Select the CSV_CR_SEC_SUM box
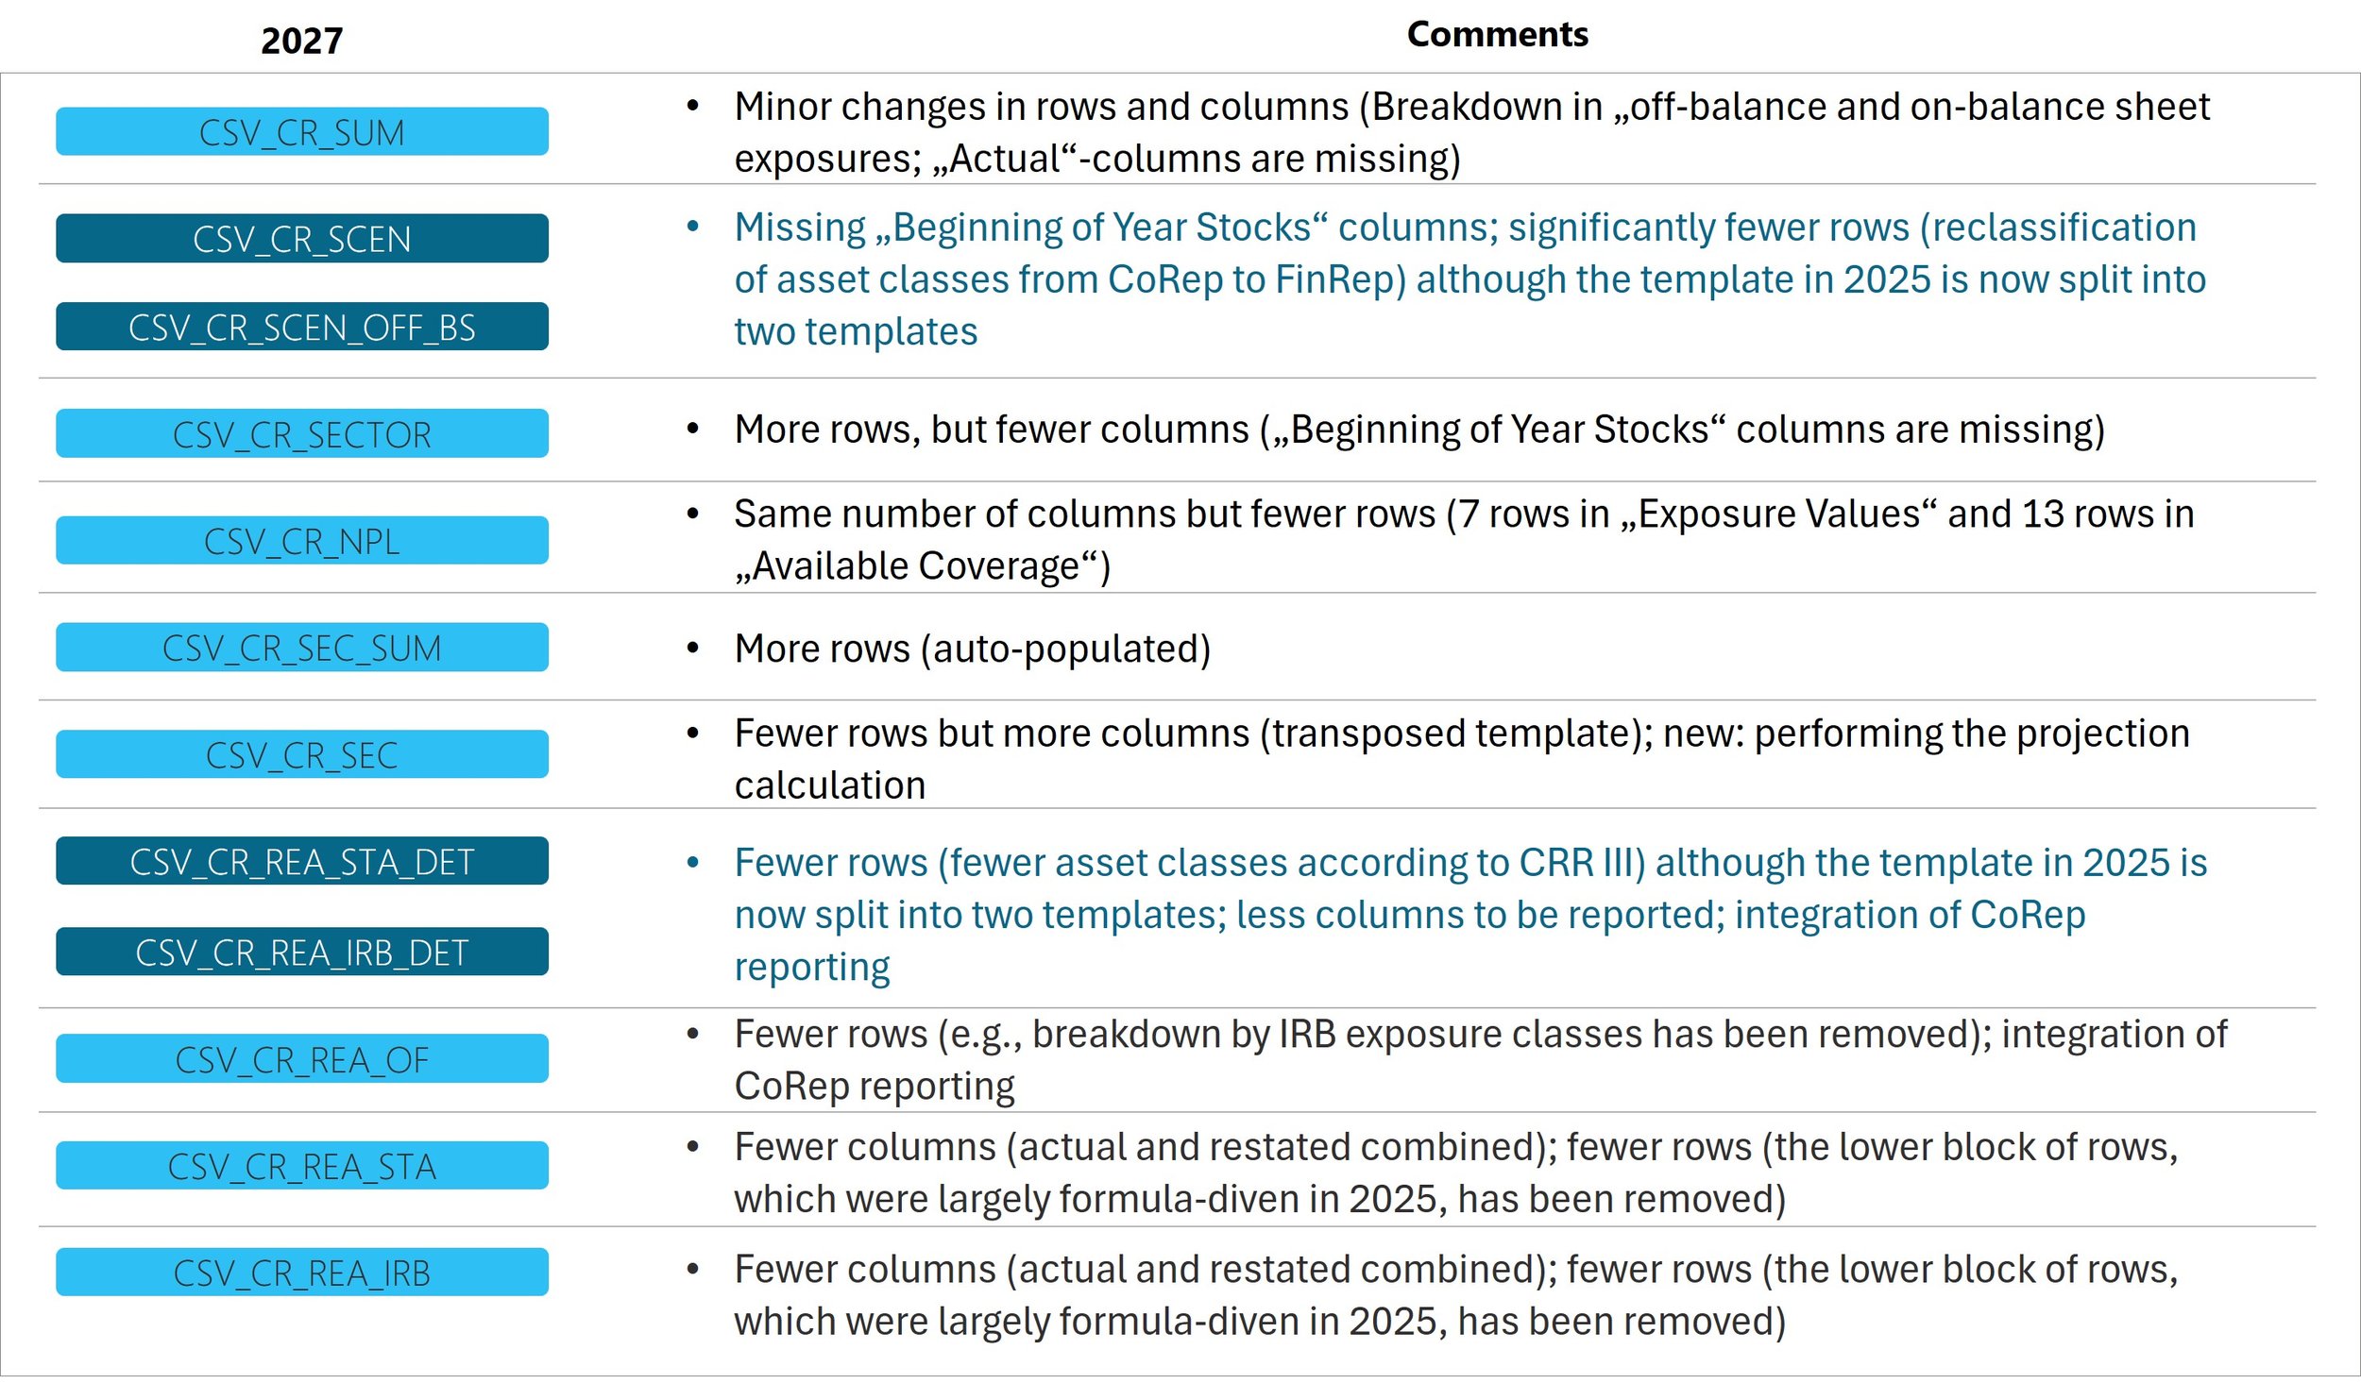 click(302, 647)
